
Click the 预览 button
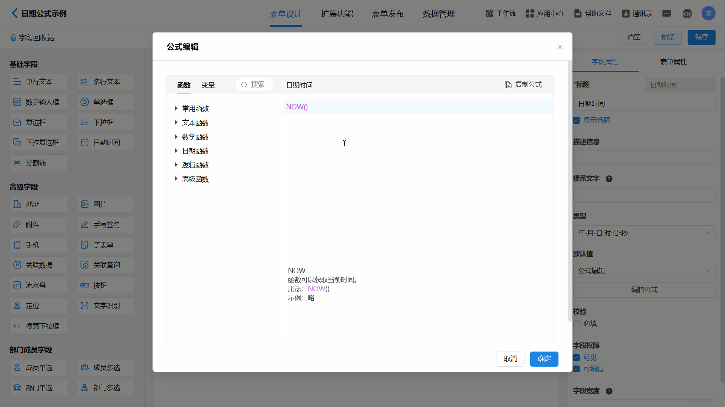[668, 37]
